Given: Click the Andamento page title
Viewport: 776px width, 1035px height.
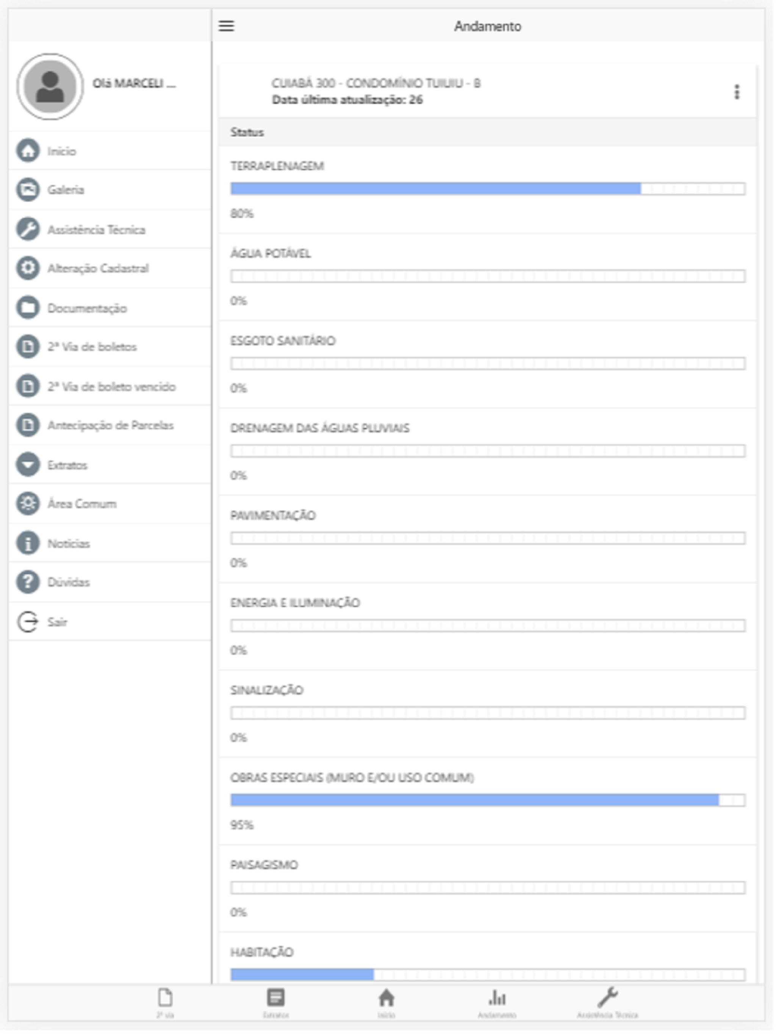Looking at the screenshot, I should pyautogui.click(x=488, y=26).
